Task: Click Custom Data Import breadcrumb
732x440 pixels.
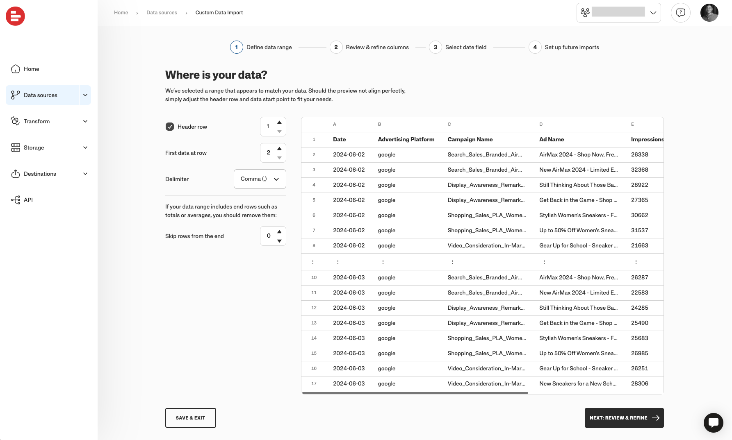Action: click(x=219, y=13)
